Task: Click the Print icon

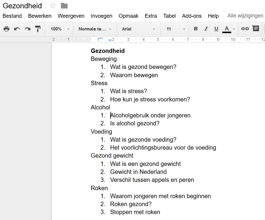Action: coord(7,29)
